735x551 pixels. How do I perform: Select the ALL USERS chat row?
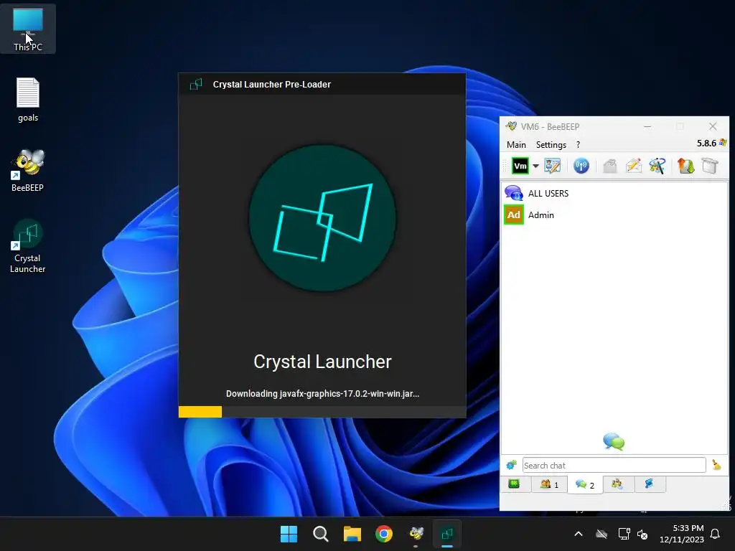tap(614, 193)
